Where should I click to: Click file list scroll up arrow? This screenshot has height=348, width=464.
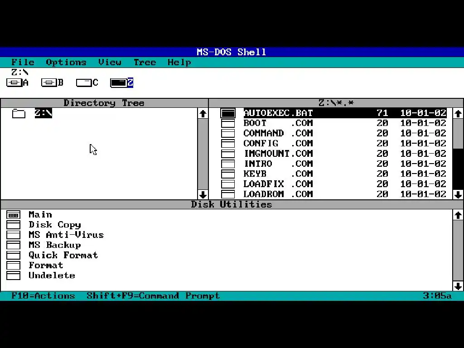pos(458,114)
